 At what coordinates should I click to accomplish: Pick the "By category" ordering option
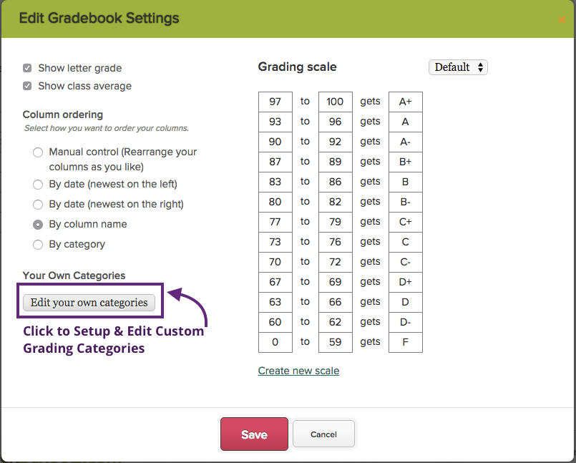point(37,244)
